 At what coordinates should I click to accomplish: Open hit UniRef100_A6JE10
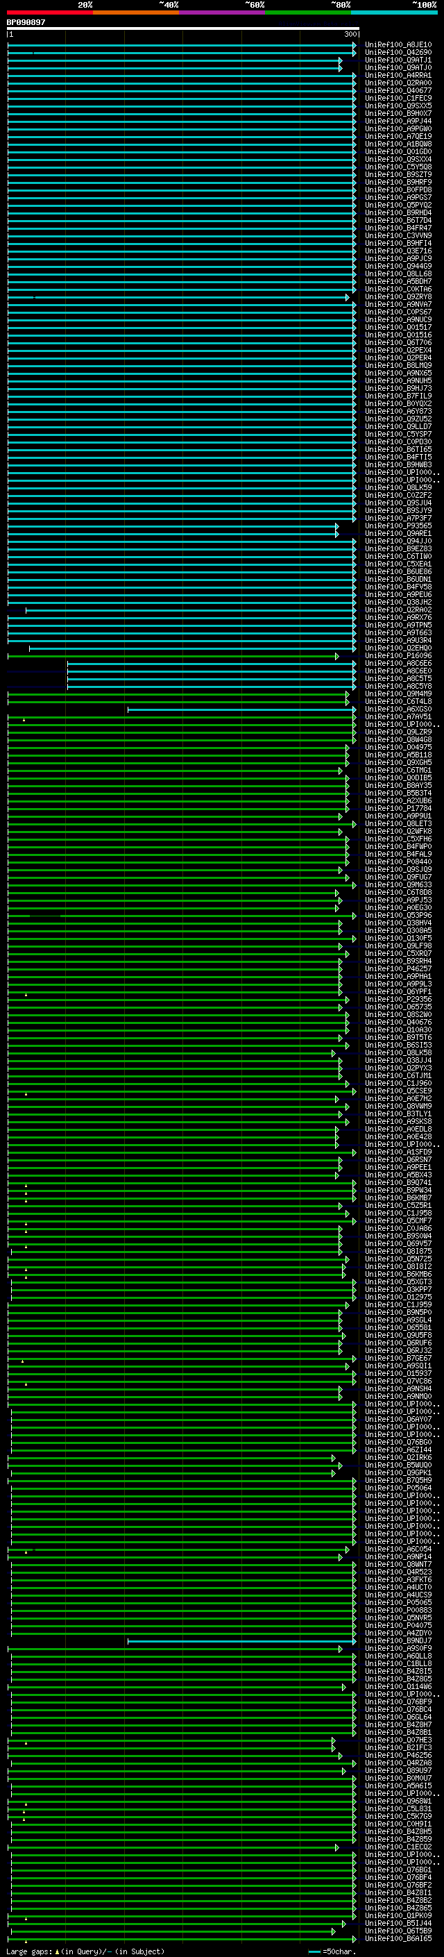pos(398,45)
